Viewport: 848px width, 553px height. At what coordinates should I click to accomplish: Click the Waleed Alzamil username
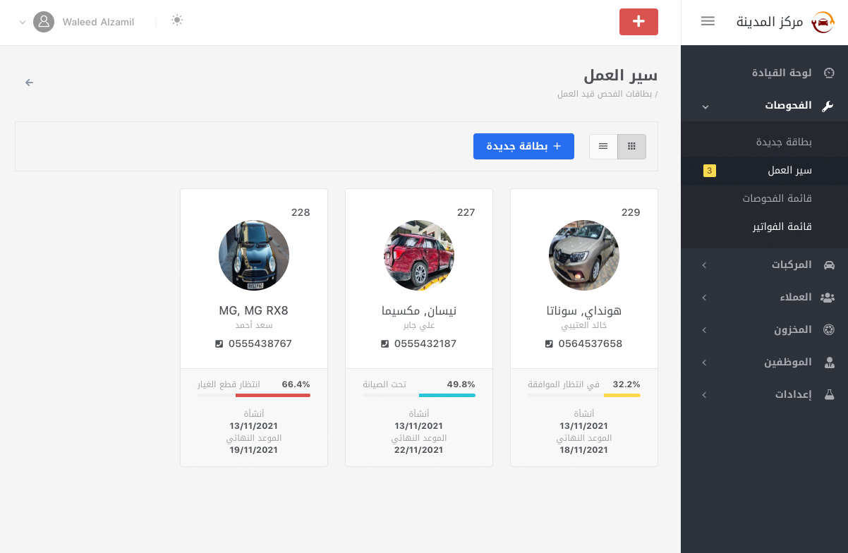point(98,22)
